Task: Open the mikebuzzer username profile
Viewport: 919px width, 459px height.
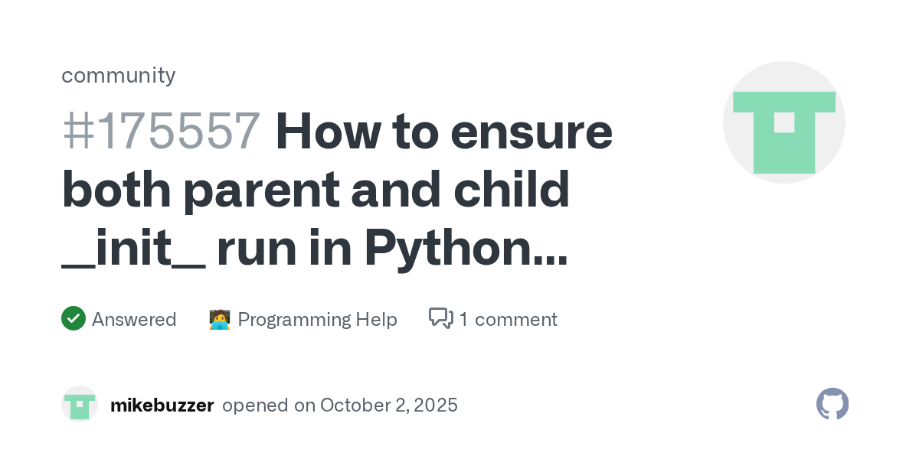Action: point(162,405)
